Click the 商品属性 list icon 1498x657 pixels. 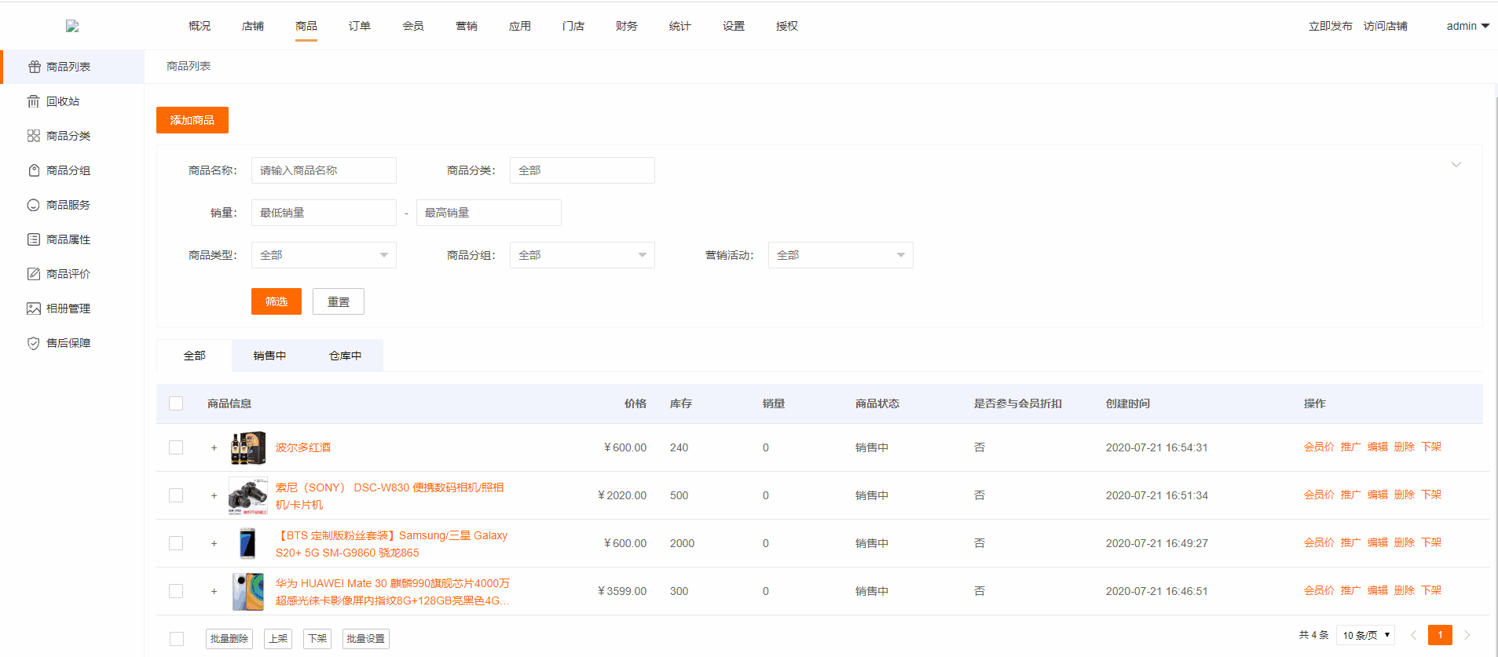[33, 239]
